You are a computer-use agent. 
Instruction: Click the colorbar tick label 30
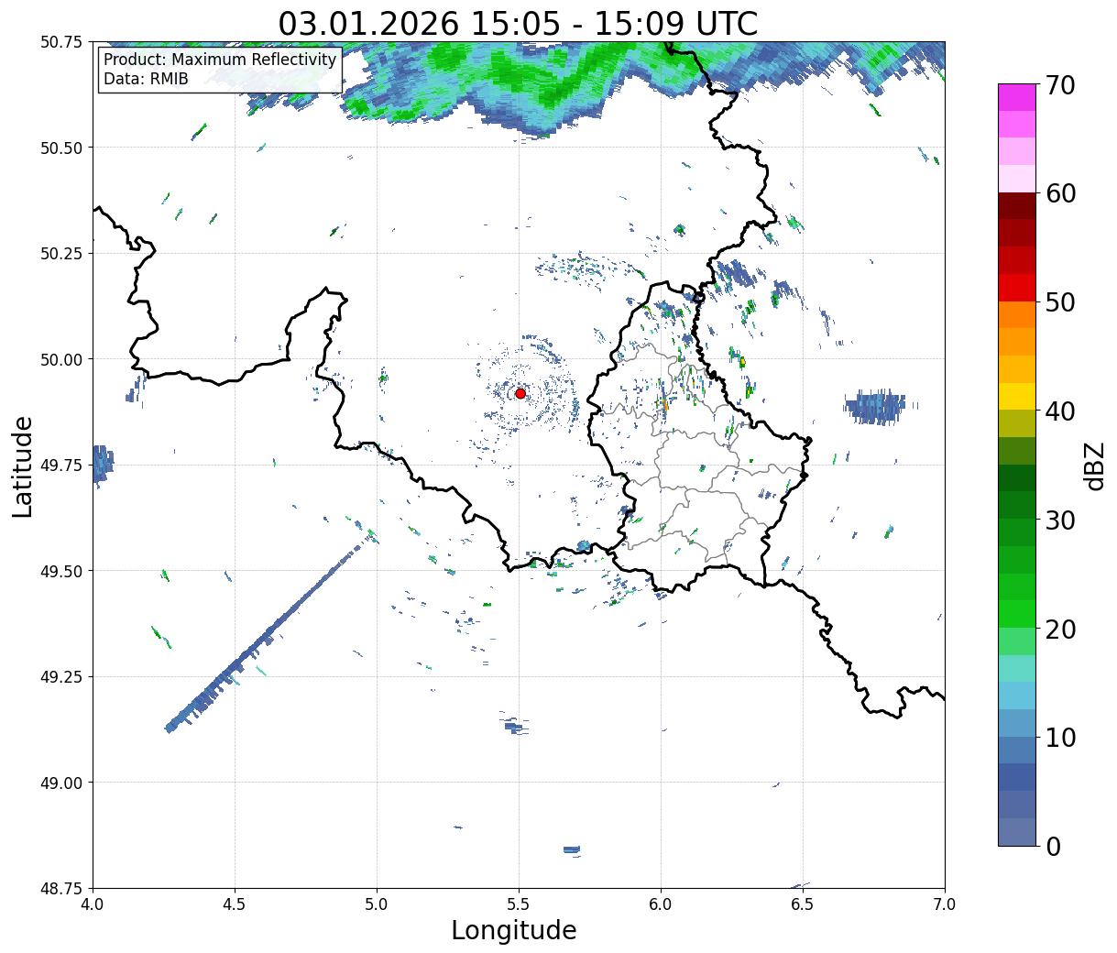click(x=1059, y=520)
